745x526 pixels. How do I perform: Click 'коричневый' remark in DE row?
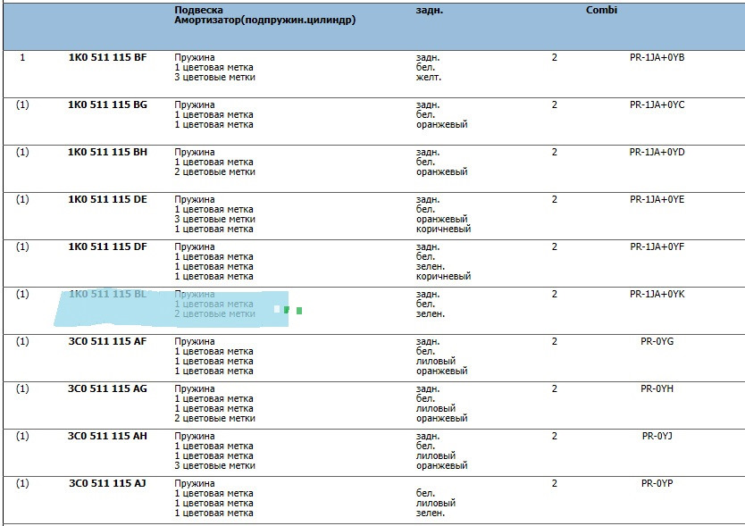(x=443, y=229)
